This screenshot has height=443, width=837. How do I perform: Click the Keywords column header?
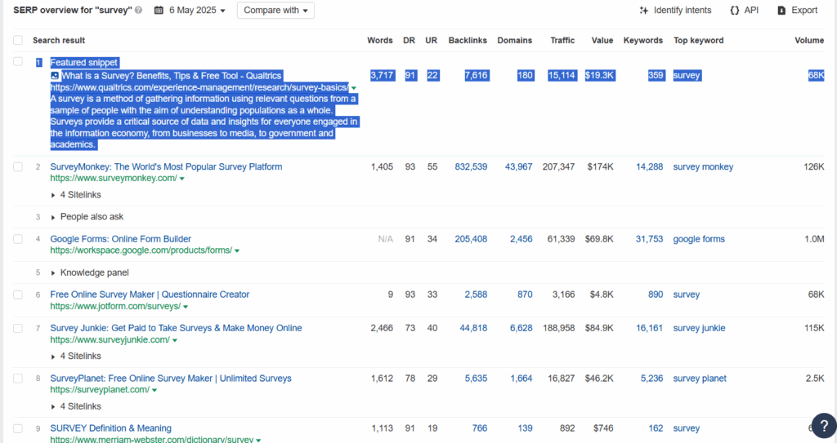[x=642, y=41]
